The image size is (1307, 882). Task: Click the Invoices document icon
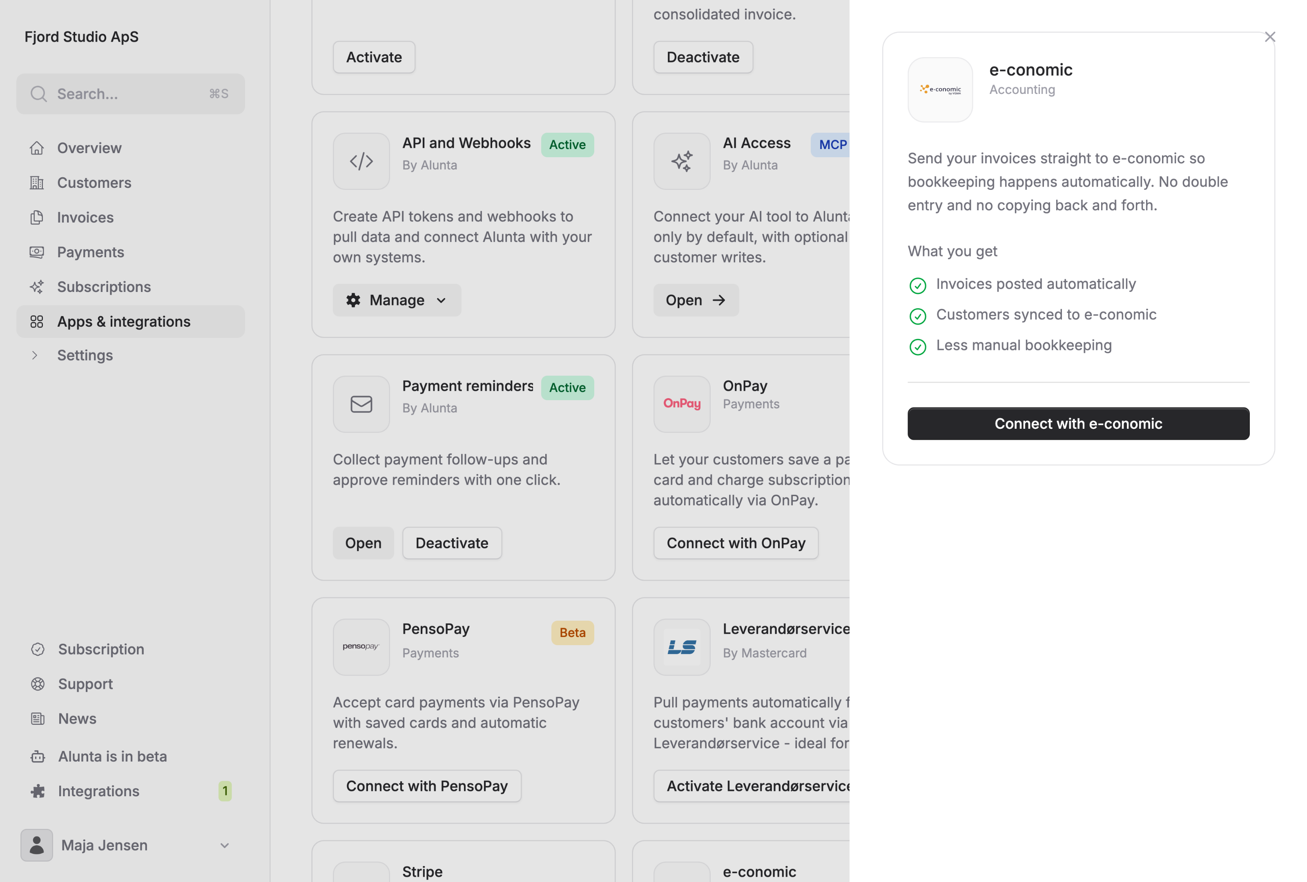tap(37, 218)
